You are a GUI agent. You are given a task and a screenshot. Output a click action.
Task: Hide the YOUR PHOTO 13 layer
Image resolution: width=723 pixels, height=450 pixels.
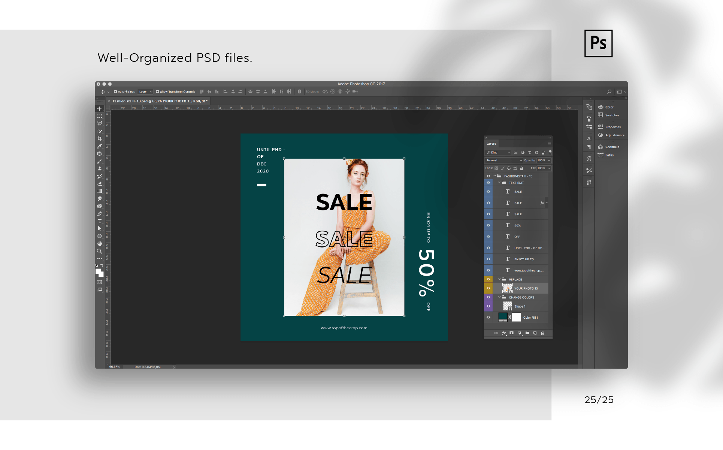tap(488, 288)
